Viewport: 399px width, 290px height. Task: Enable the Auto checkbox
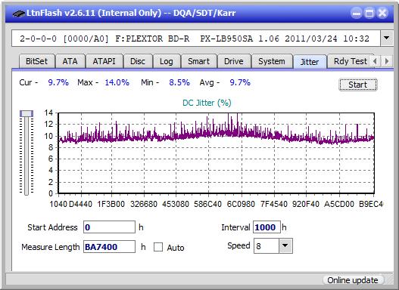[158, 247]
